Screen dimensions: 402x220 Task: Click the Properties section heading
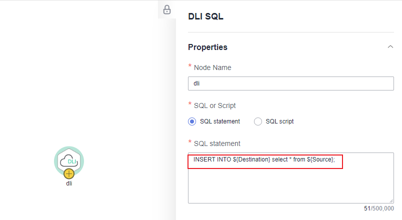[207, 47]
